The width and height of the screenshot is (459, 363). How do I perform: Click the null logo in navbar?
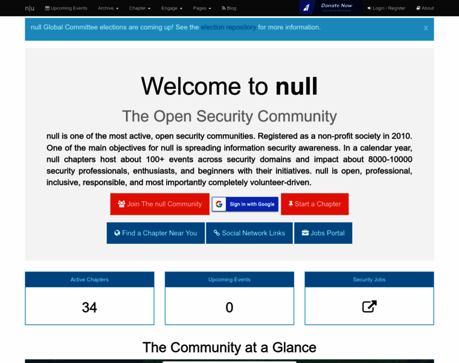pyautogui.click(x=30, y=8)
